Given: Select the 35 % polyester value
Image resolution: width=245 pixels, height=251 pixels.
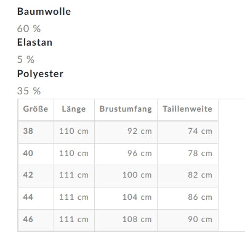Looking at the screenshot, I should tap(29, 91).
